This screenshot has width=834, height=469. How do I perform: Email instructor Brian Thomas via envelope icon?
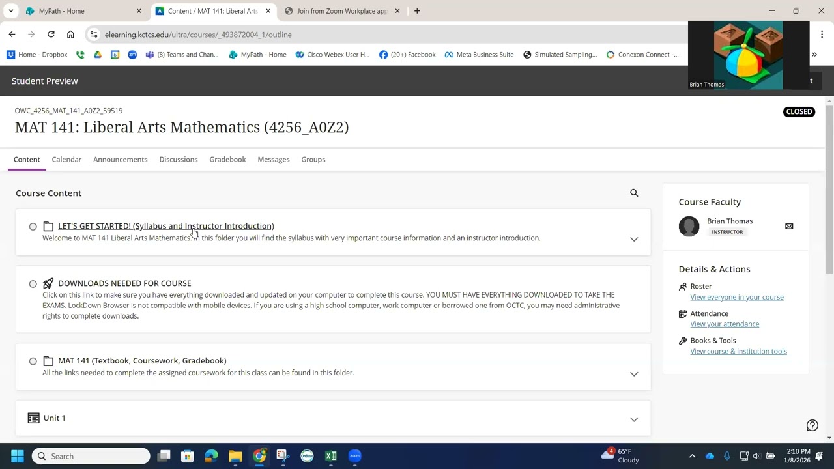[789, 226]
